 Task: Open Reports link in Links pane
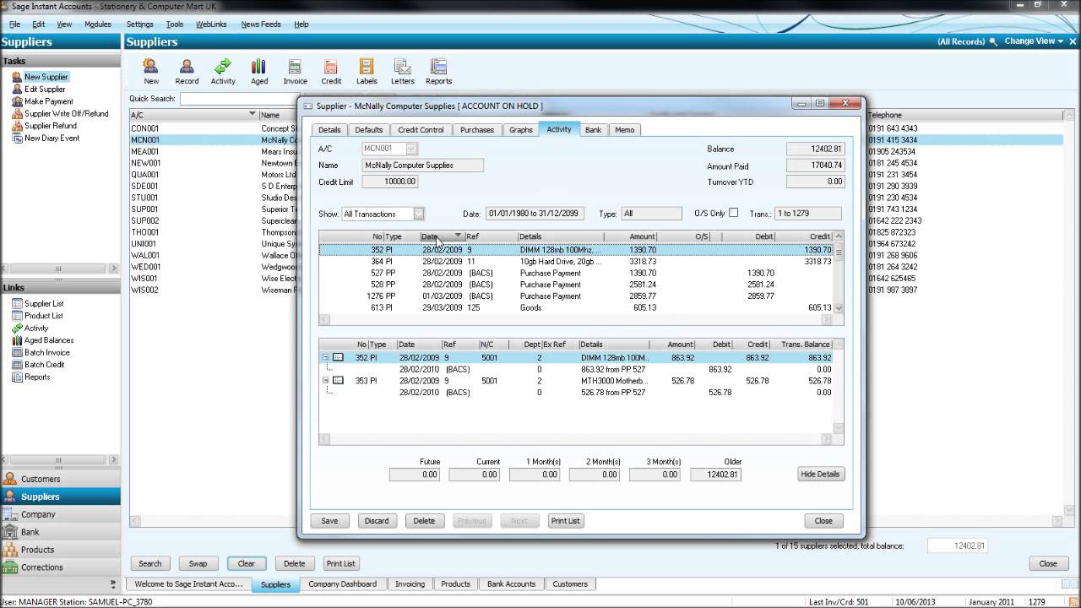(37, 377)
